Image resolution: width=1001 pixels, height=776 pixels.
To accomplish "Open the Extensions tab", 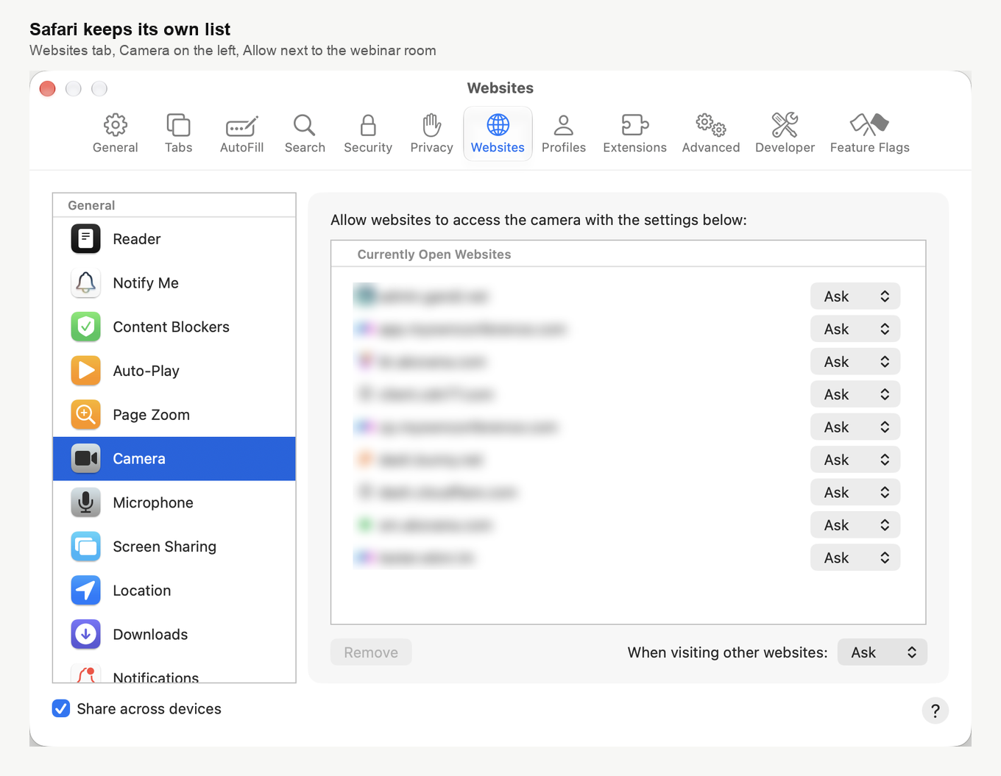I will 634,133.
